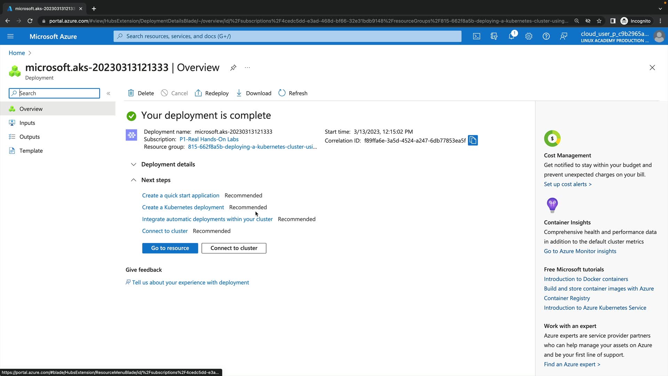Open portal settings gear
668x376 pixels.
(529, 36)
